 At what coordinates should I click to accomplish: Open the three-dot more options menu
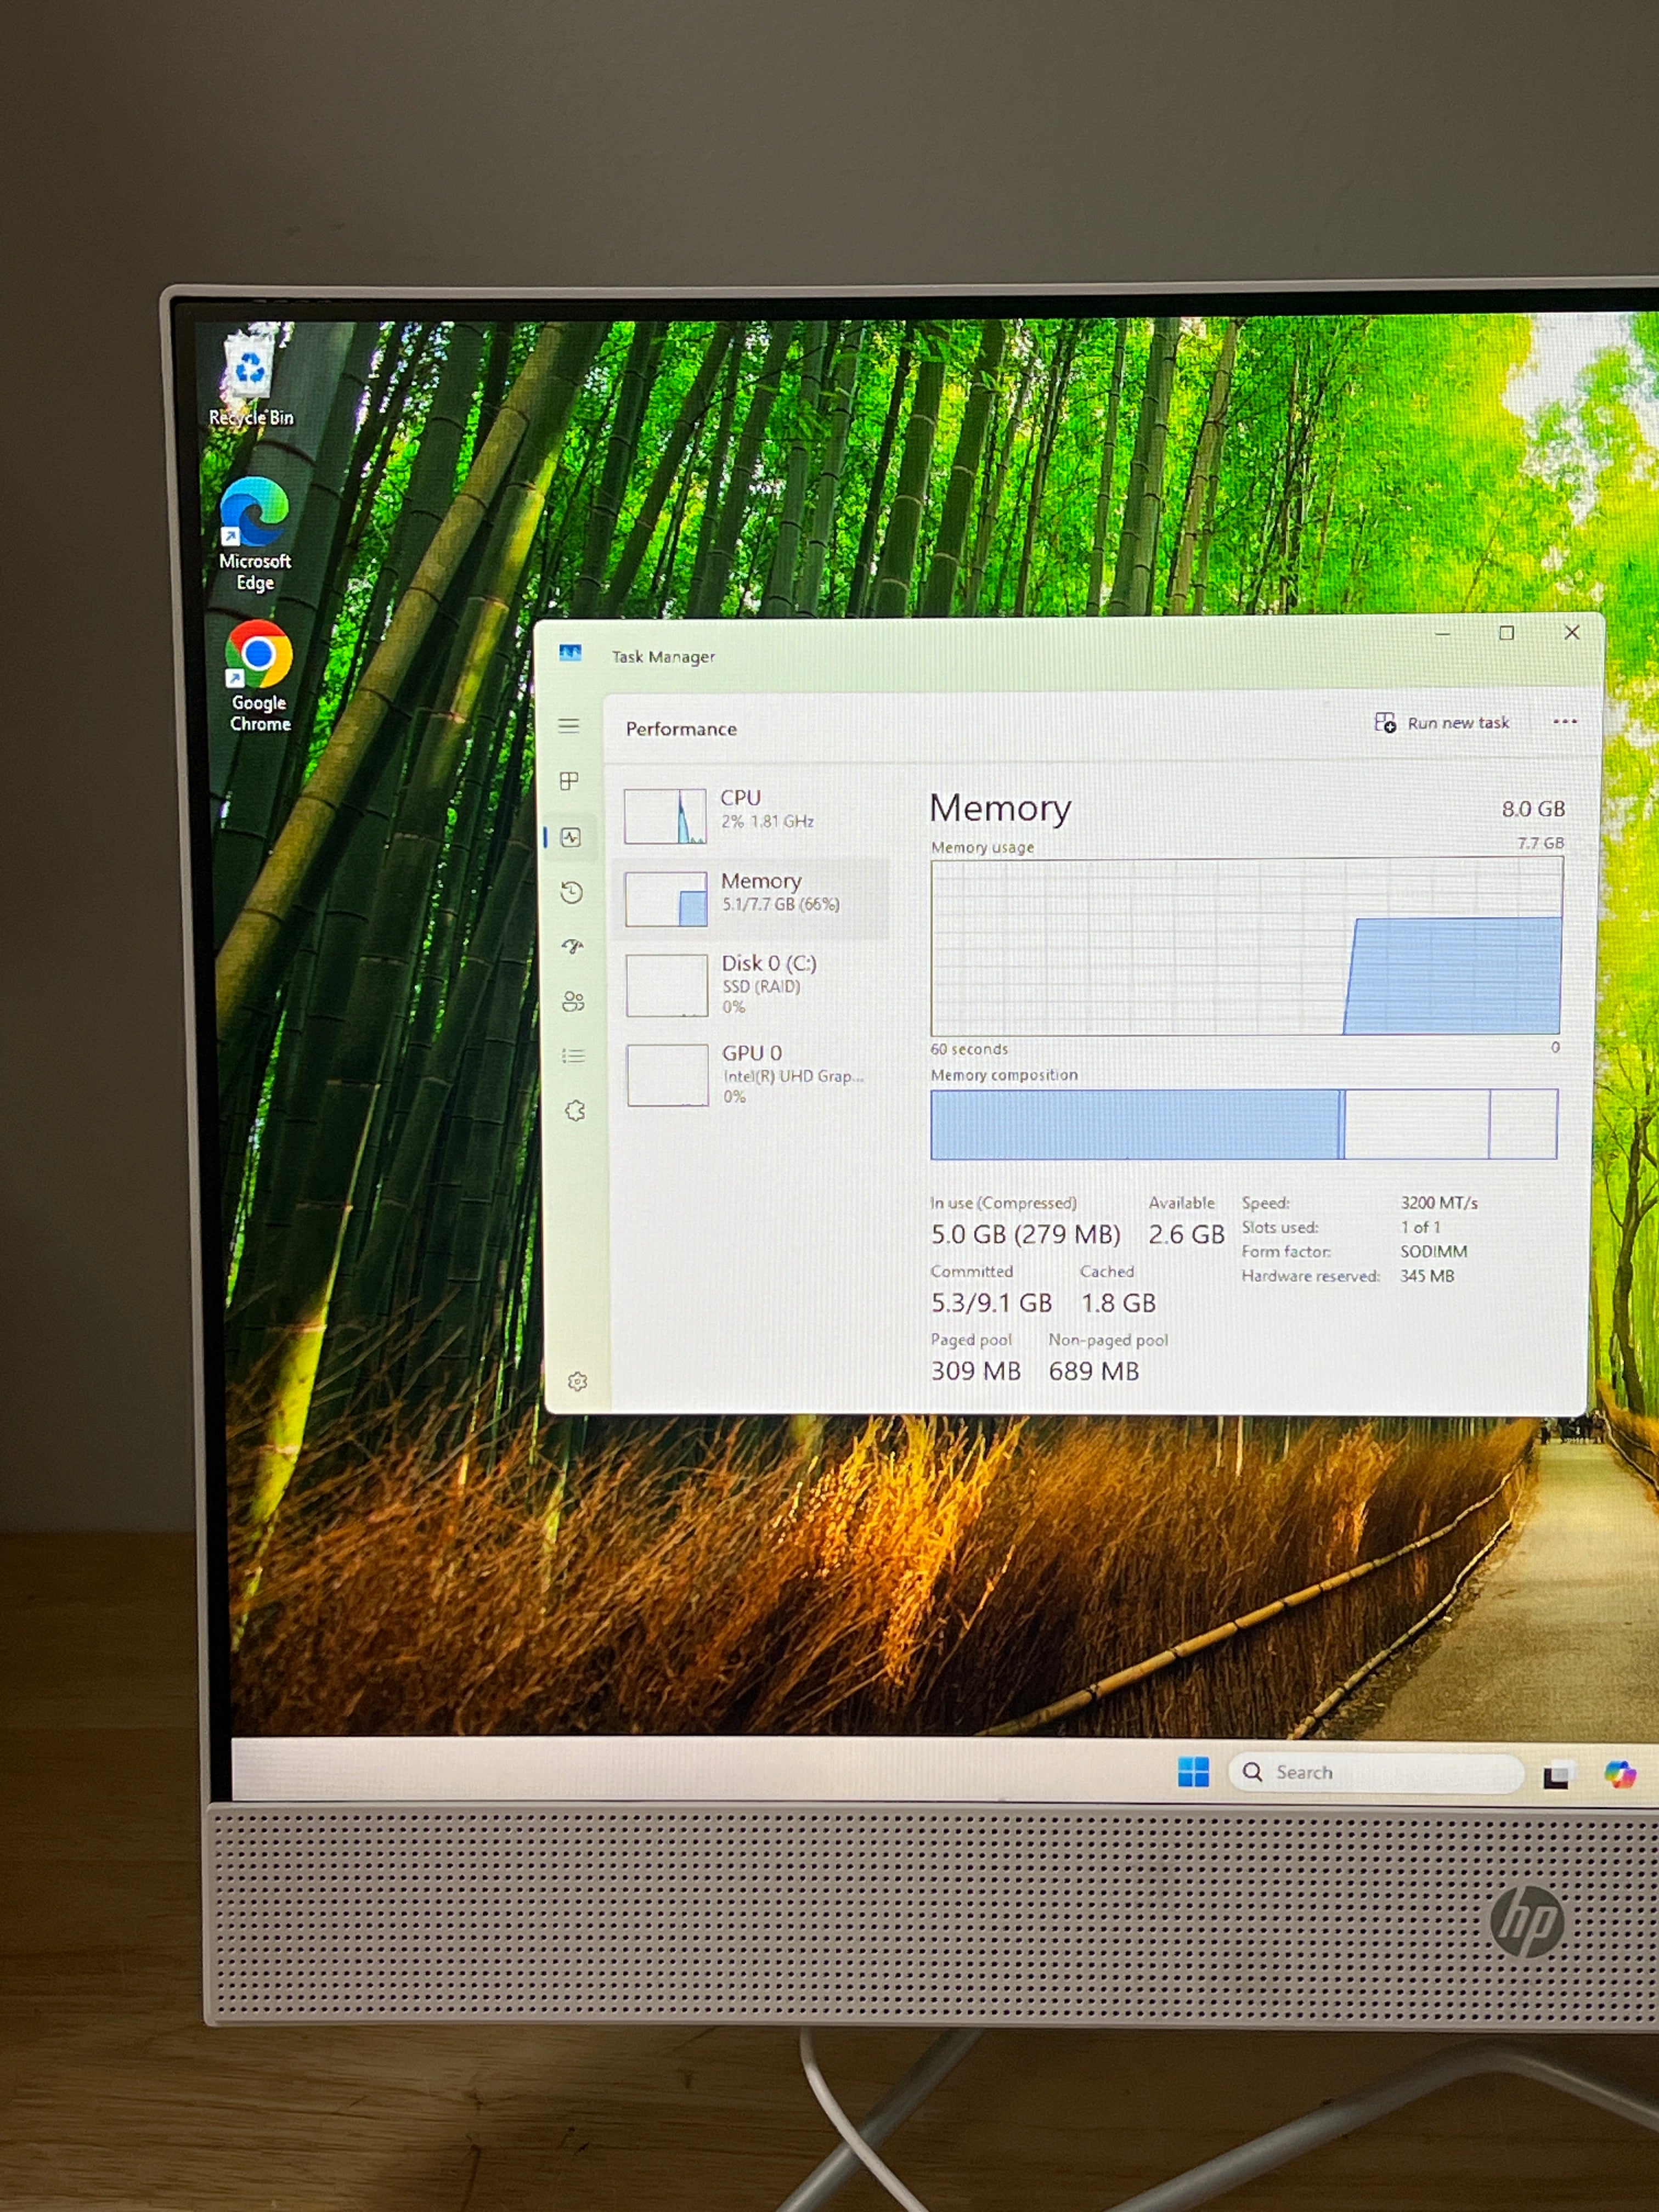(x=1565, y=721)
